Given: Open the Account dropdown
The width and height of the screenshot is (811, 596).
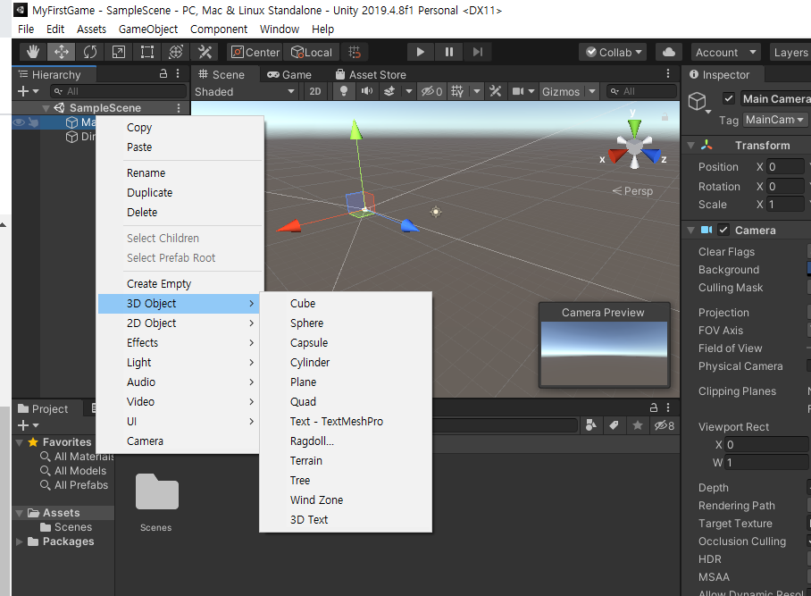Looking at the screenshot, I should click(725, 52).
